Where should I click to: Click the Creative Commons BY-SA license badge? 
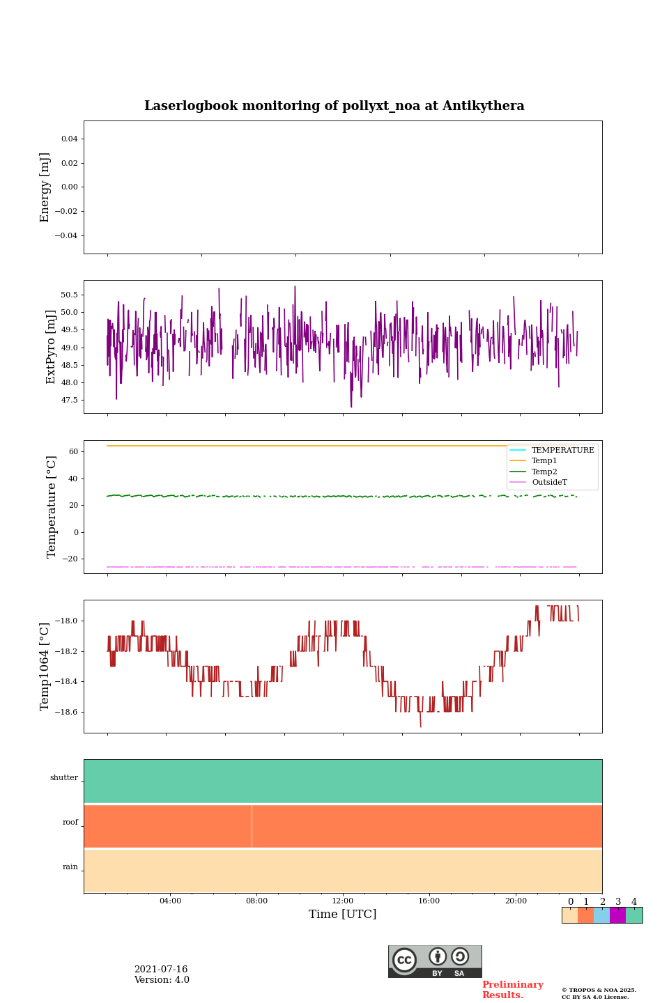pyautogui.click(x=435, y=961)
